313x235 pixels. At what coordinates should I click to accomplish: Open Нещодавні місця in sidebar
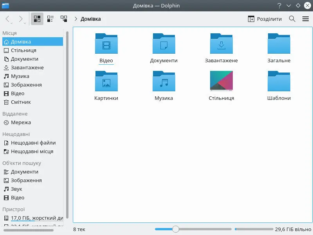[33, 151]
